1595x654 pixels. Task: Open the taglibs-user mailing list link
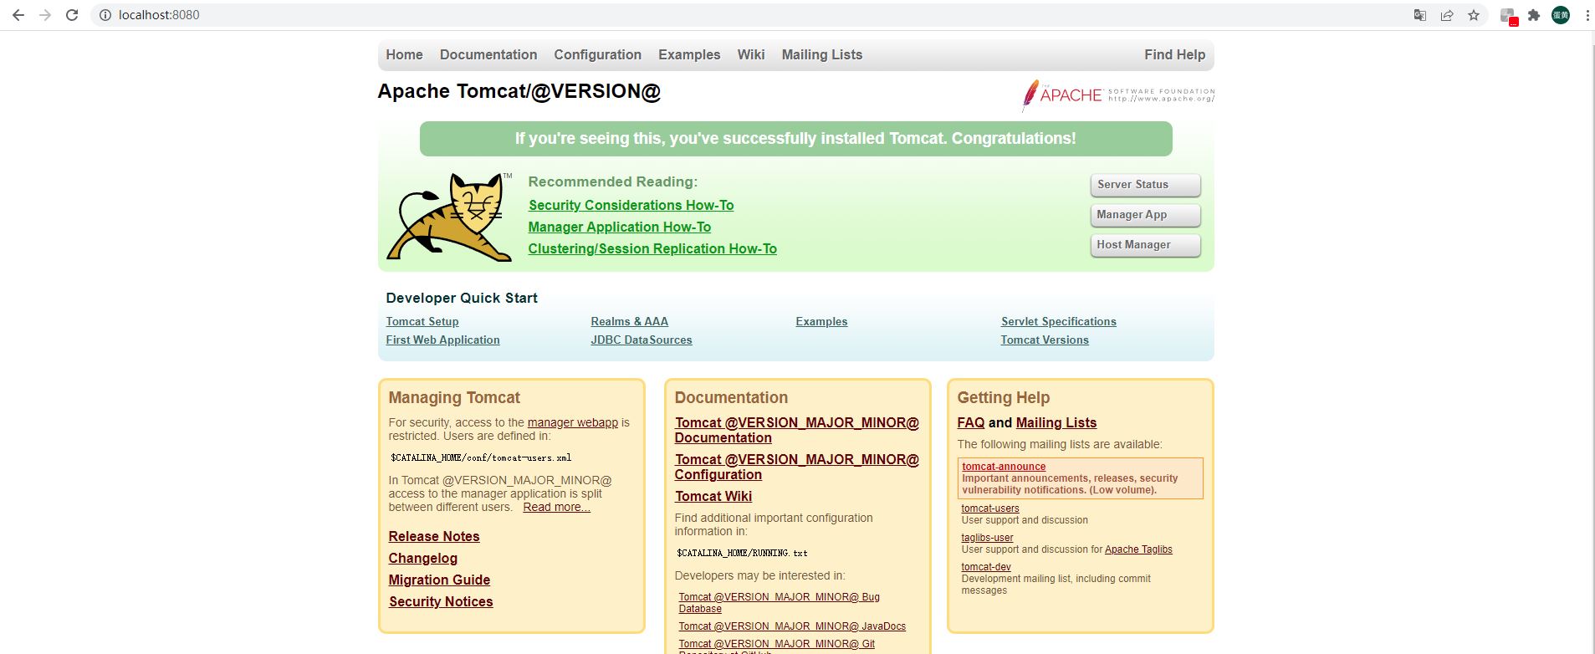[x=987, y=538]
